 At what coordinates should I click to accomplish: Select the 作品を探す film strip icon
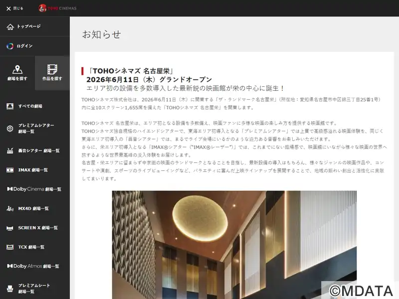(x=52, y=70)
